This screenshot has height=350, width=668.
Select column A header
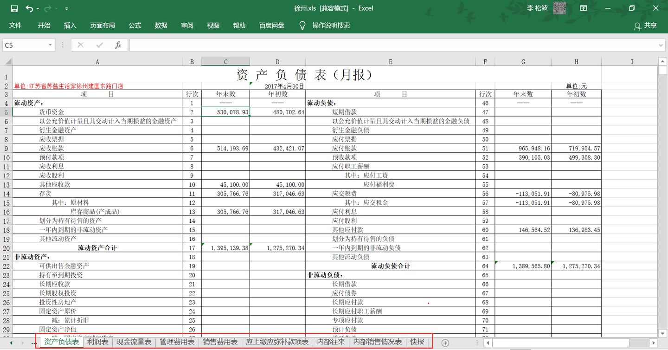pyautogui.click(x=97, y=62)
